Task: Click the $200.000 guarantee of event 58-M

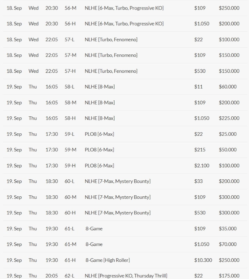Action: tap(229, 102)
